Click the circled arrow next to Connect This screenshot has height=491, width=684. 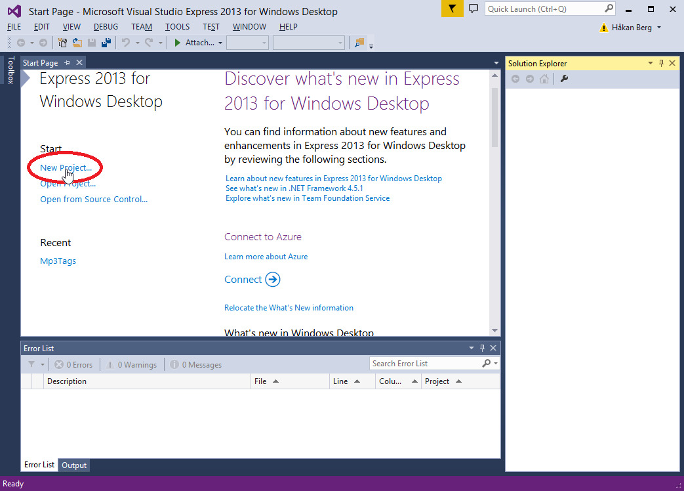tap(273, 280)
